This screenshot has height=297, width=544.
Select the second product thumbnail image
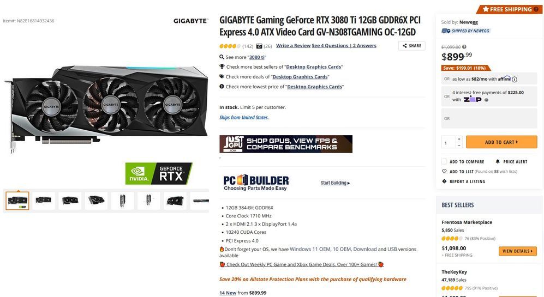point(43,201)
